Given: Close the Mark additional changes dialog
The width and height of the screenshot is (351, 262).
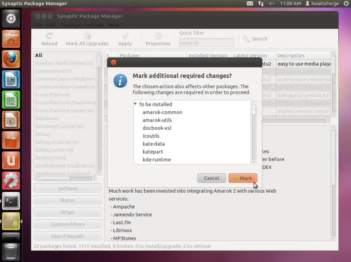Looking at the screenshot, I should [114, 62].
